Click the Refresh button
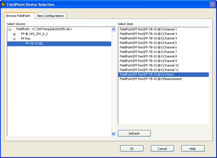This screenshot has width=217, height=158. 134,133
